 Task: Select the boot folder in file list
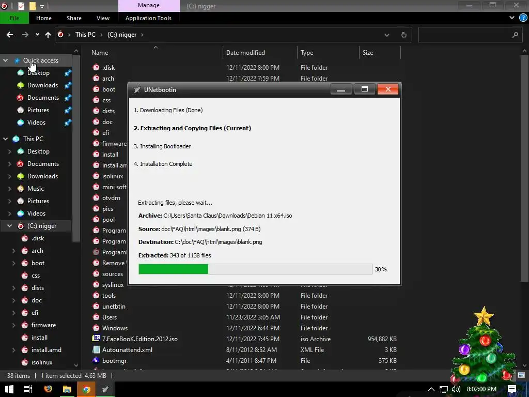click(x=108, y=89)
